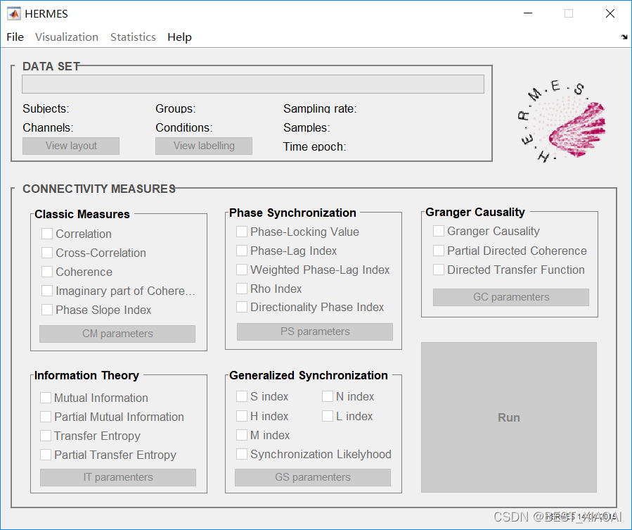Image resolution: width=632 pixels, height=530 pixels.
Task: Enable the L index checkbox
Action: 328,416
